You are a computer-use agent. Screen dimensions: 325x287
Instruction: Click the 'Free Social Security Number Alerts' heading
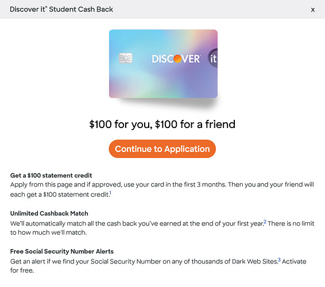62,251
